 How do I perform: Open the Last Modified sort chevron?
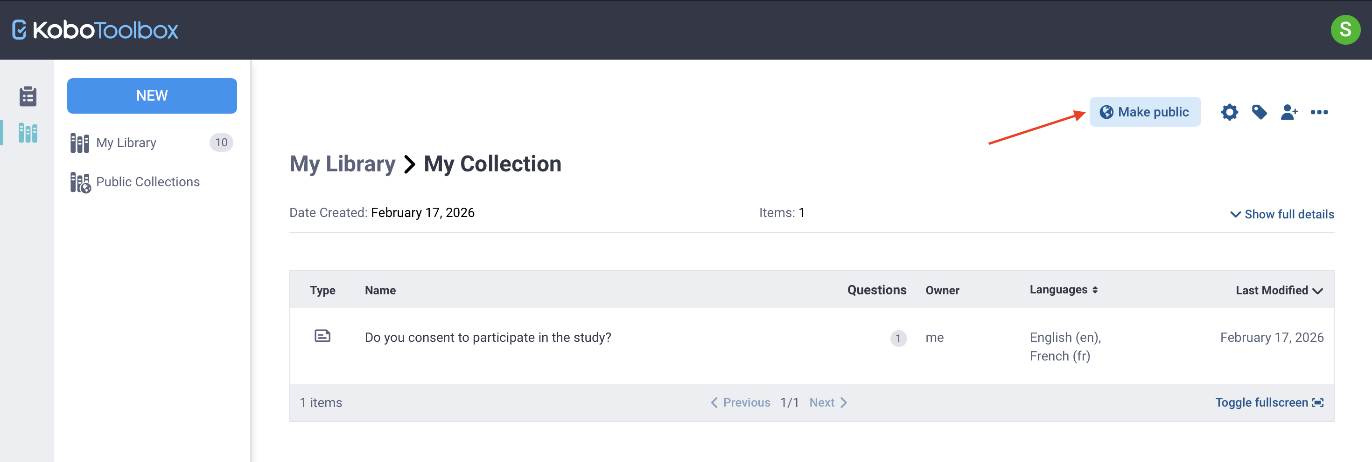pos(1318,291)
